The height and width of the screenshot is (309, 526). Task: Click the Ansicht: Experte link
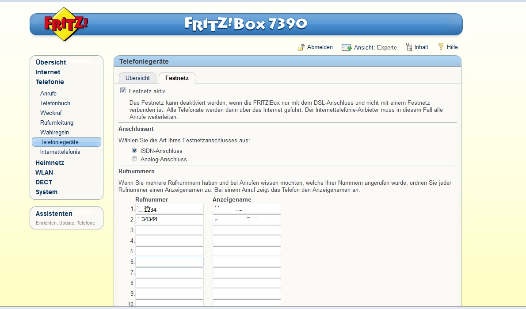point(375,47)
